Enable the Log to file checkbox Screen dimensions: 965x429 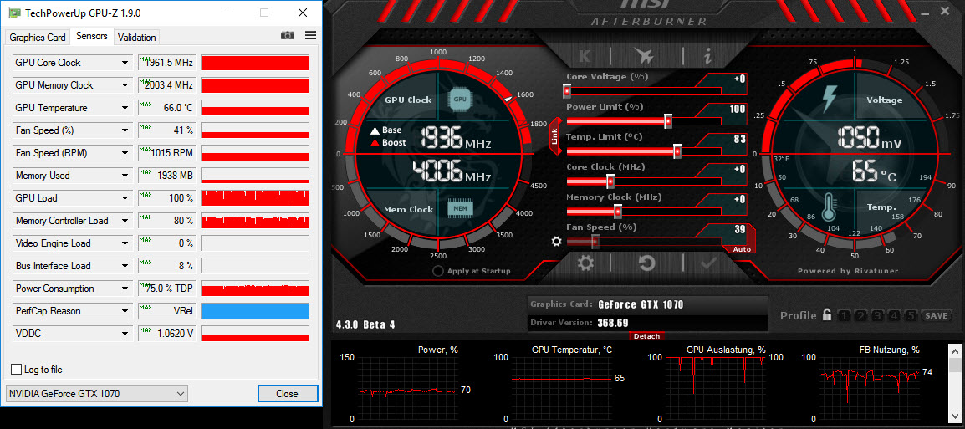coord(17,370)
